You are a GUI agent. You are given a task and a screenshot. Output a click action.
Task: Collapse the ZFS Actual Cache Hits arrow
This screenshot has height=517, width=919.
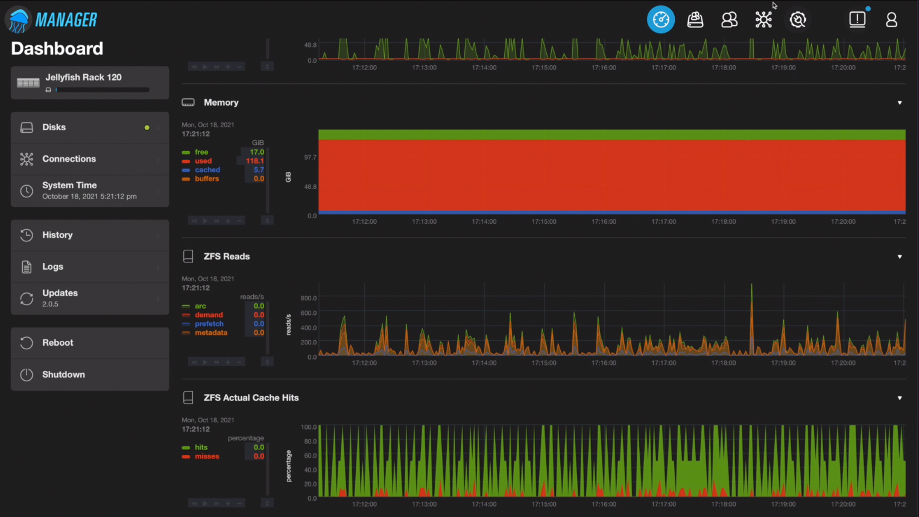(900, 398)
